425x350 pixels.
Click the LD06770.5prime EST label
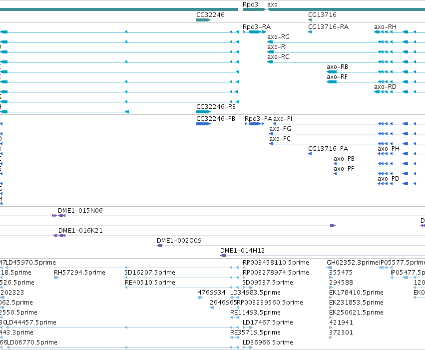point(32,343)
